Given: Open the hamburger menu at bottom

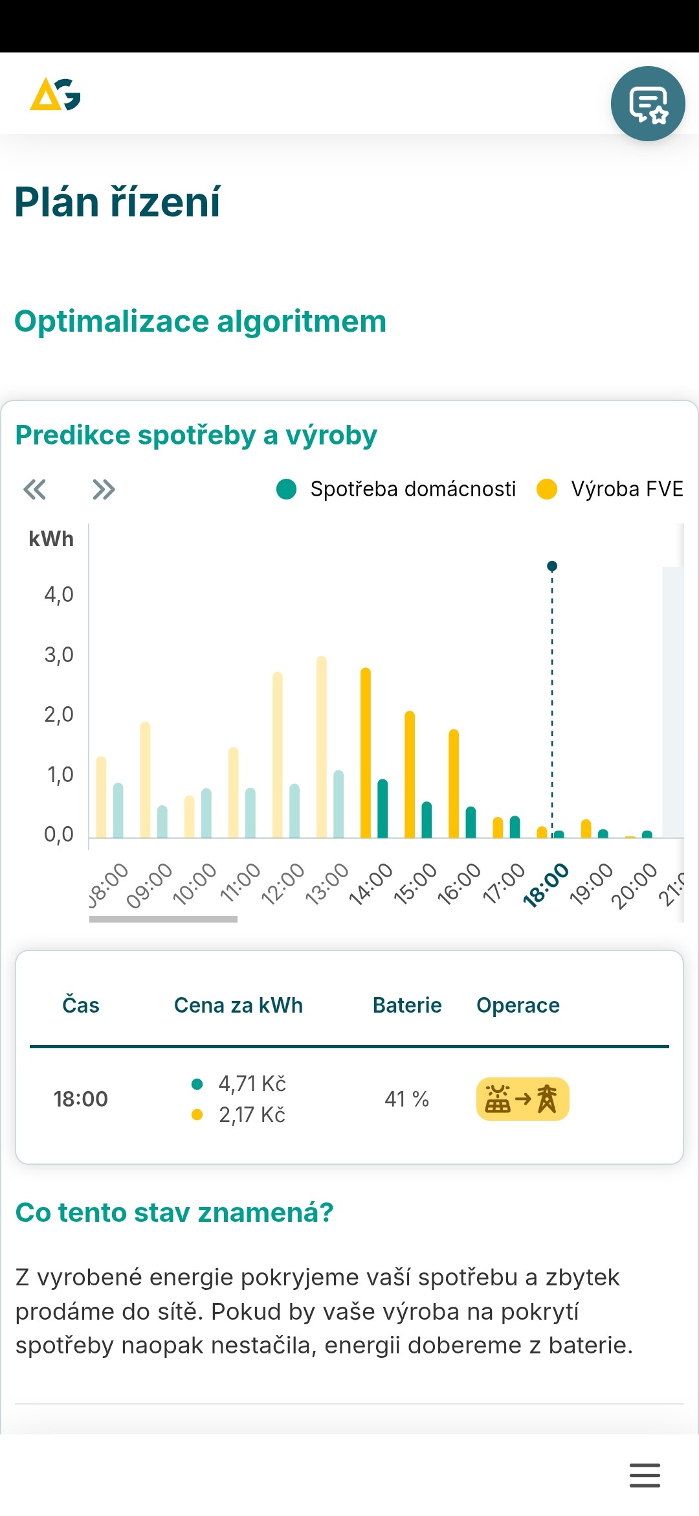Looking at the screenshot, I should [645, 1475].
